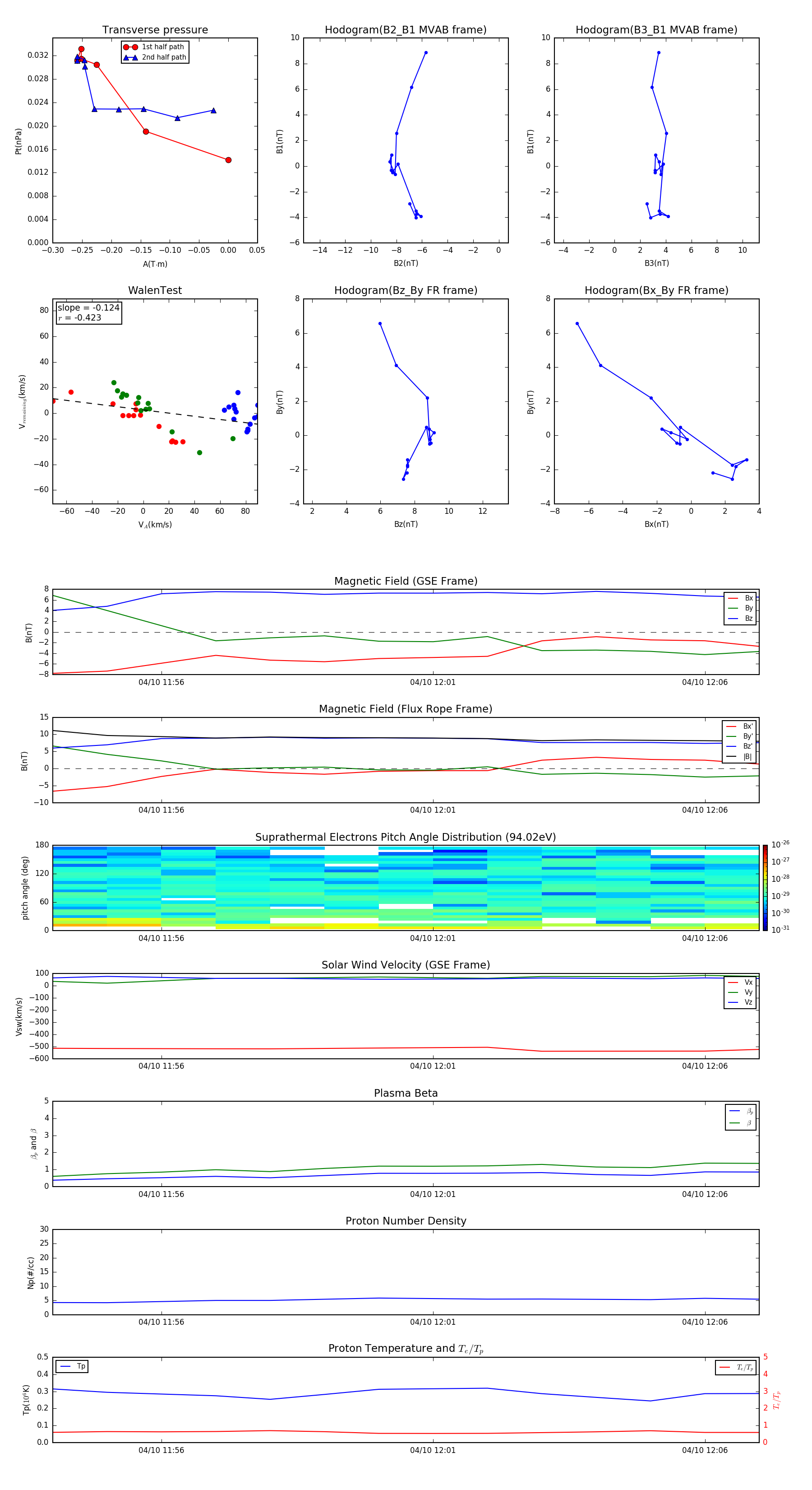This screenshot has height=1490, width=812.
Task: Click the green point near VA=44 in WalenTest
Action: pos(199,453)
